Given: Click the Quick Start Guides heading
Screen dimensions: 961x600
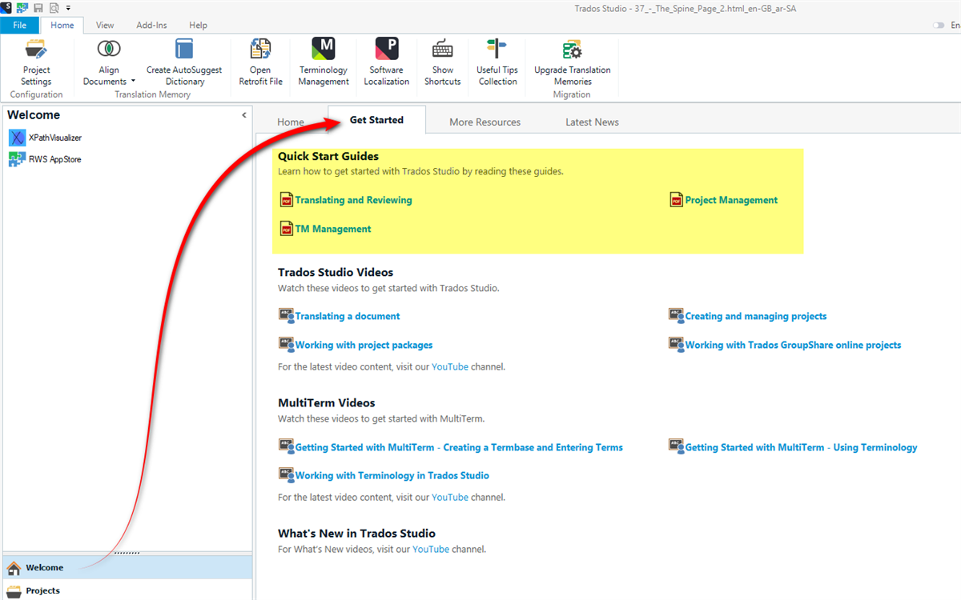Looking at the screenshot, I should tap(328, 156).
